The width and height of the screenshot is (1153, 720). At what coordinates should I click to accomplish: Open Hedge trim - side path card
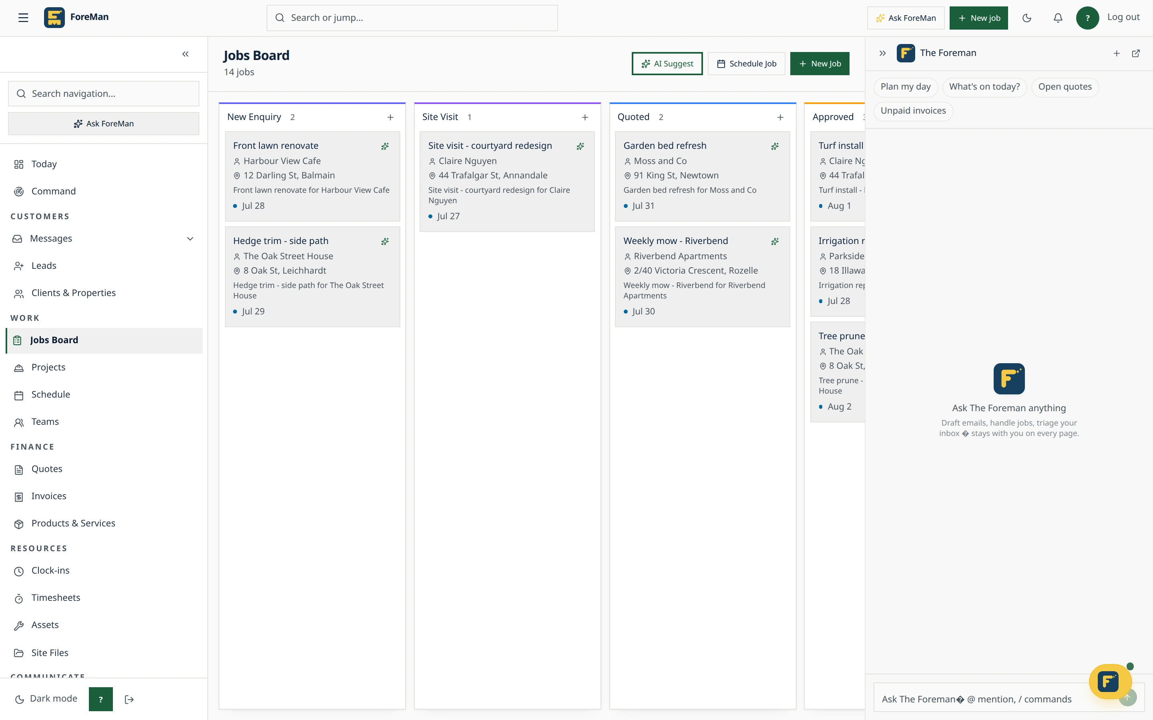(x=313, y=277)
